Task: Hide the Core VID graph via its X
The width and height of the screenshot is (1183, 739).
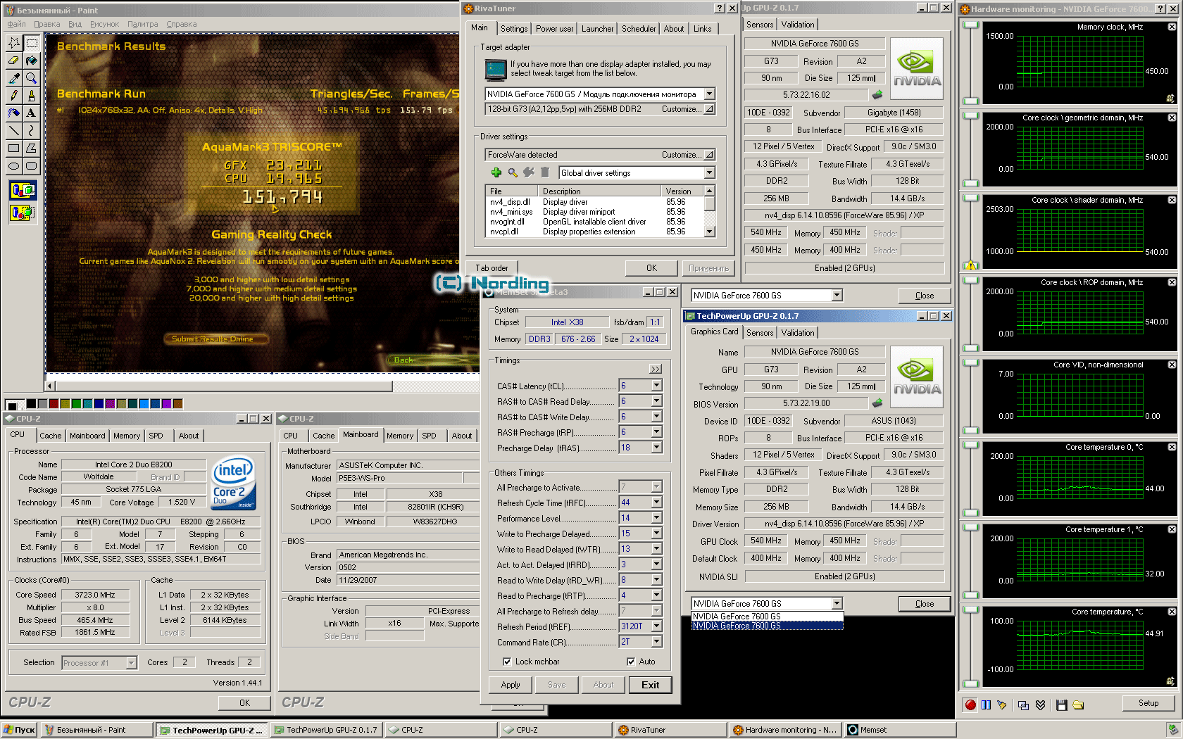Action: [1172, 365]
